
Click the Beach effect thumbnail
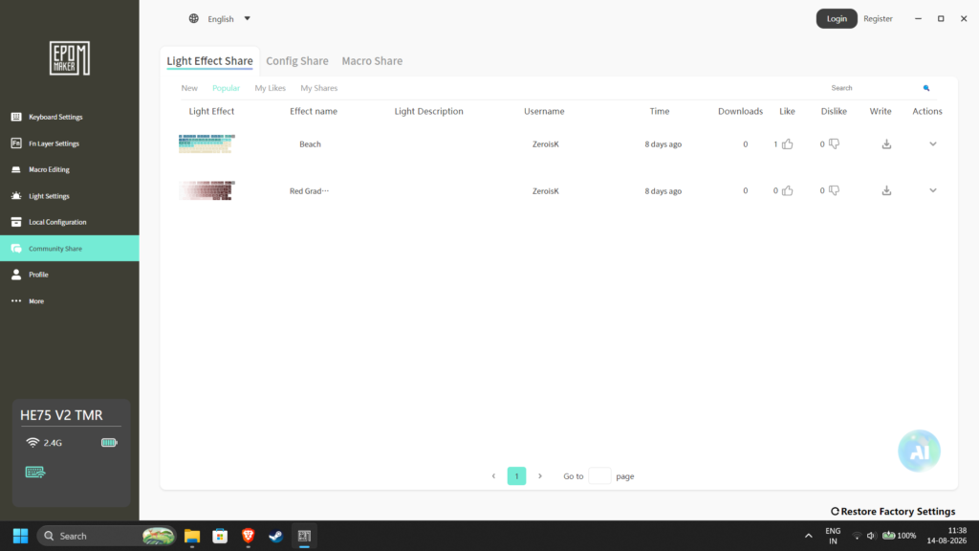click(207, 143)
